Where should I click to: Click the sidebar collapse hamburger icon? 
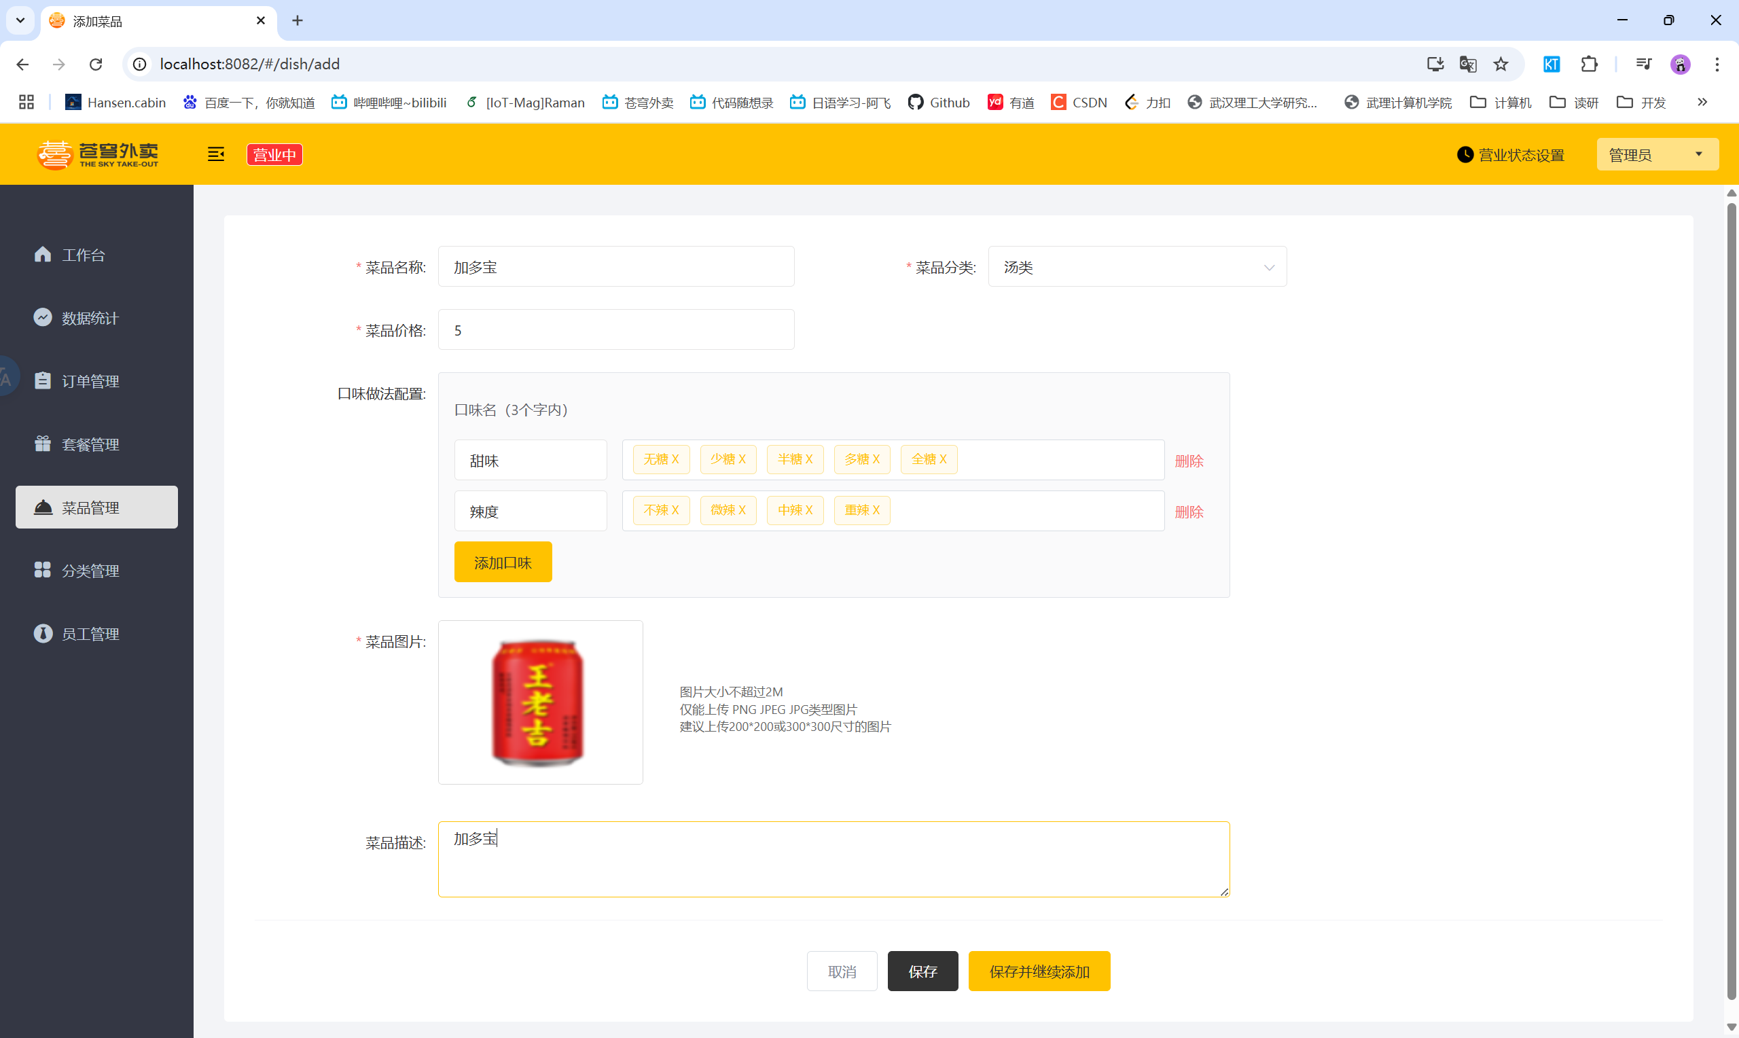[216, 155]
